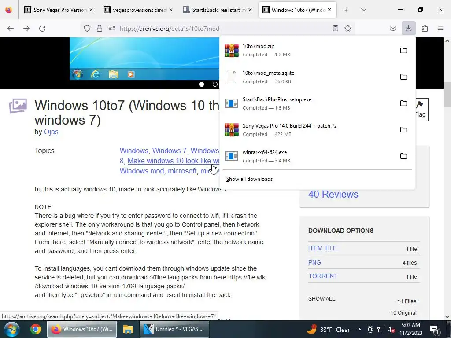451x338 pixels.
Task: Reload the archive.org page
Action: coord(42,29)
